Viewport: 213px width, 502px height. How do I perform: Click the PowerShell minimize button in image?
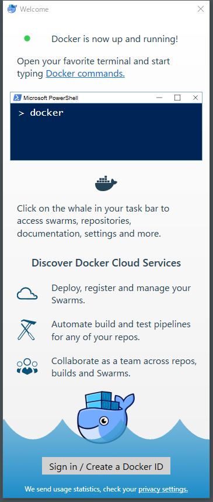pyautogui.click(x=159, y=98)
